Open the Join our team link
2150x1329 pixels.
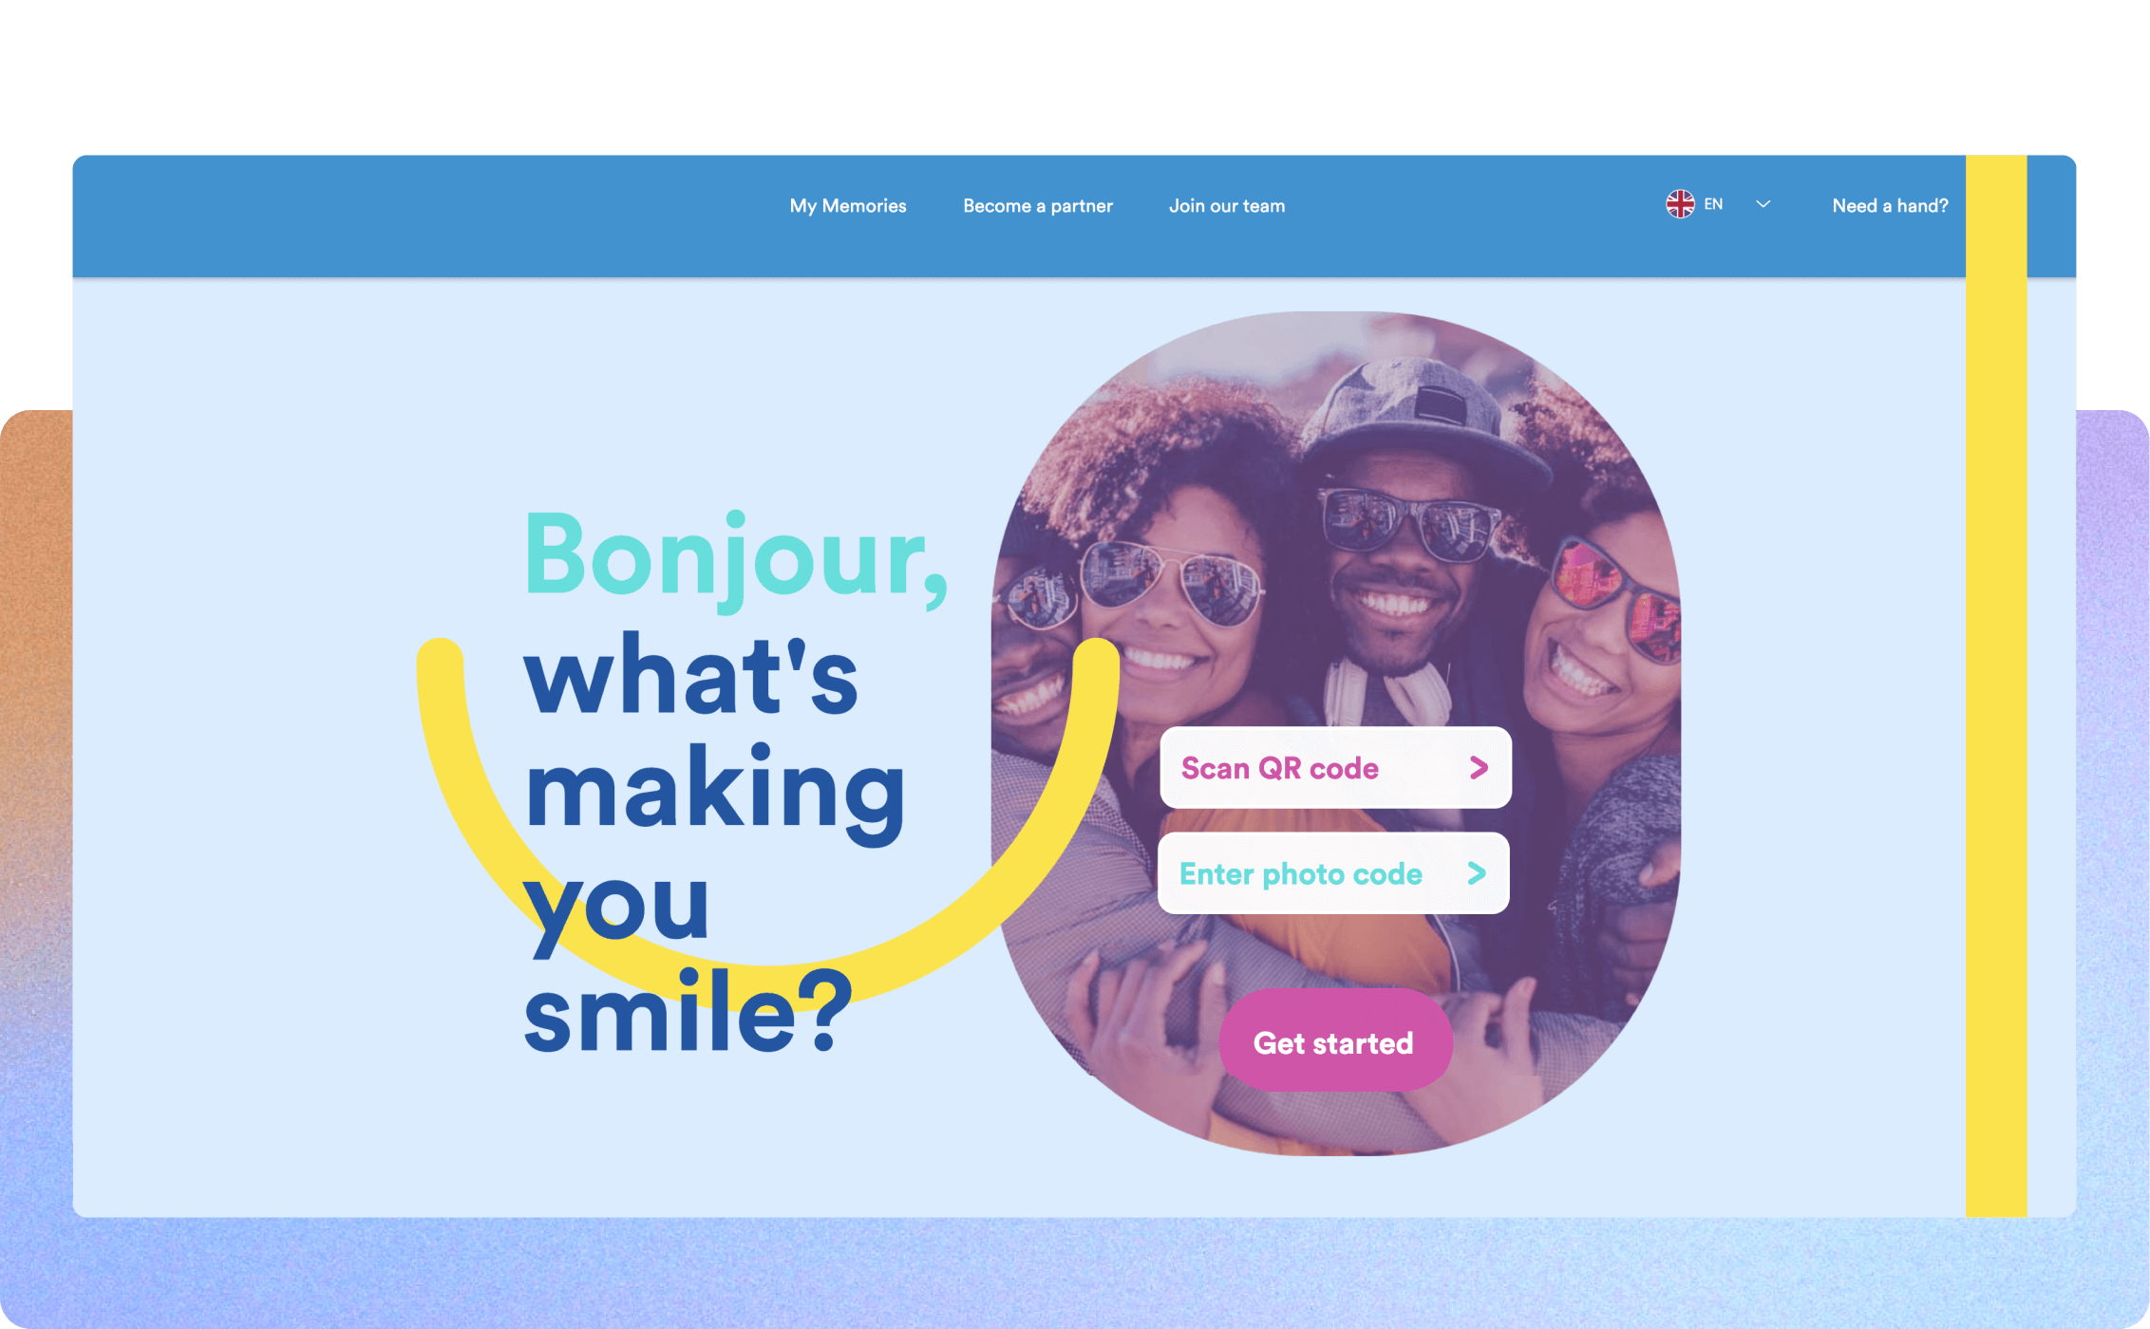point(1227,206)
